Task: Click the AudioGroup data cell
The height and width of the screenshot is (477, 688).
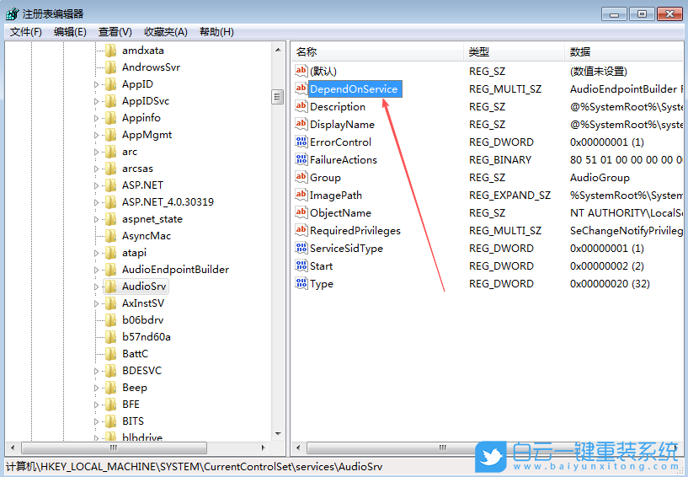Action: (600, 178)
